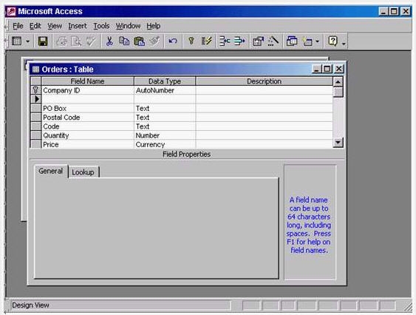Click the Code field name cell
Image resolution: width=416 pixels, height=315 pixels.
click(x=87, y=126)
